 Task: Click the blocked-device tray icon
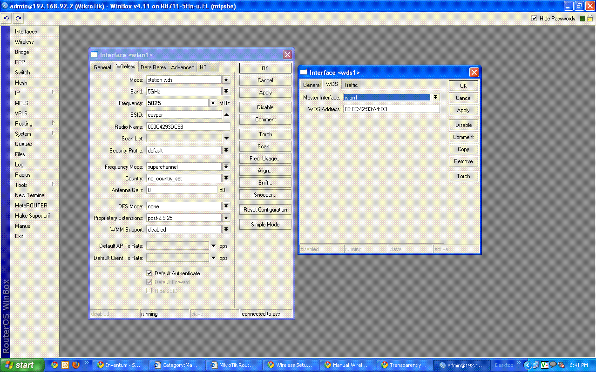[x=561, y=365]
